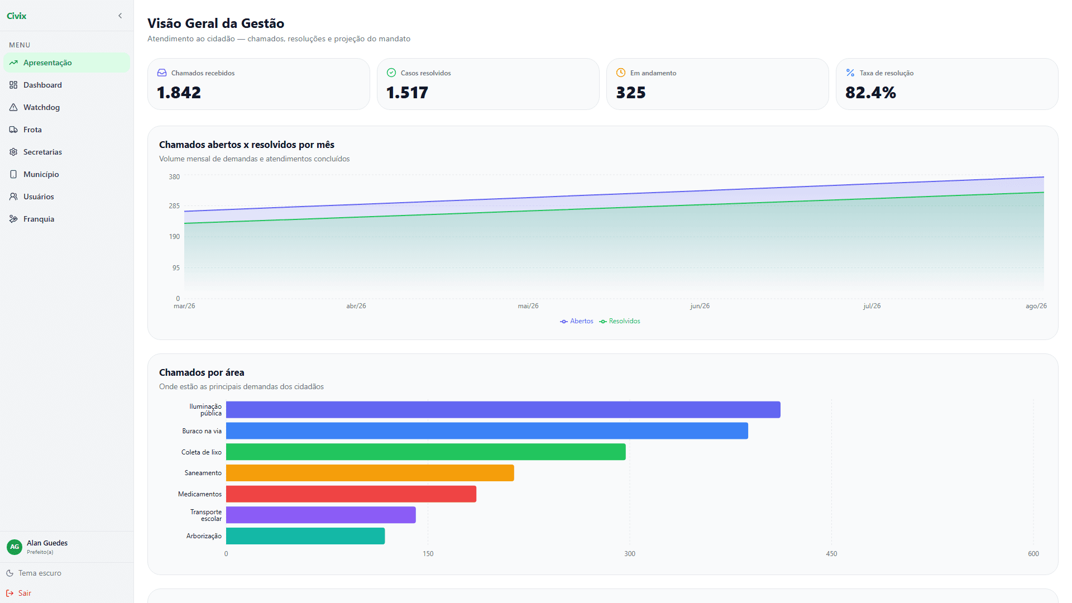This screenshot has width=1072, height=603.
Task: Click the Medicamentos red bar
Action: [351, 494]
